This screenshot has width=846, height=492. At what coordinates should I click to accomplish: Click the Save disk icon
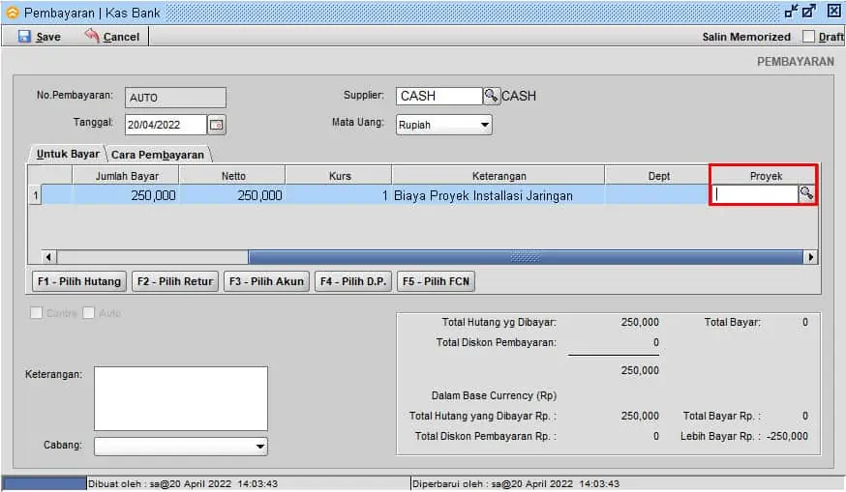click(x=24, y=37)
